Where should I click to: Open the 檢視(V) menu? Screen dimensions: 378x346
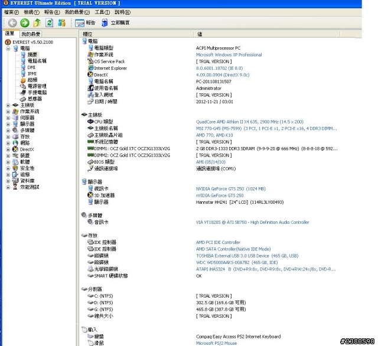[x=31, y=12]
